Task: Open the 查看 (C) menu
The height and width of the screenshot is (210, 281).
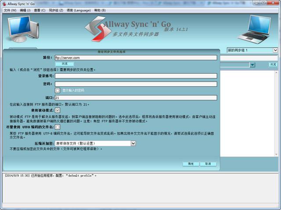Action: [40, 11]
